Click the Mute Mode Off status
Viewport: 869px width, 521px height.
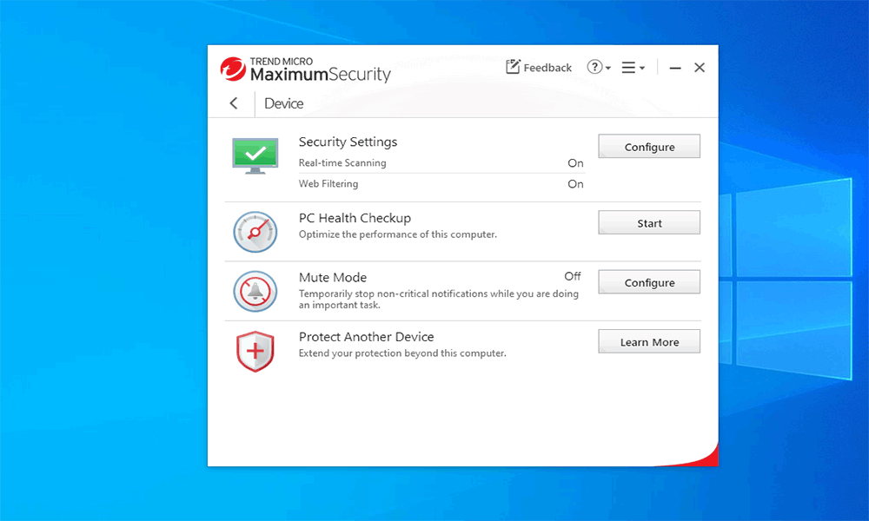tap(573, 276)
